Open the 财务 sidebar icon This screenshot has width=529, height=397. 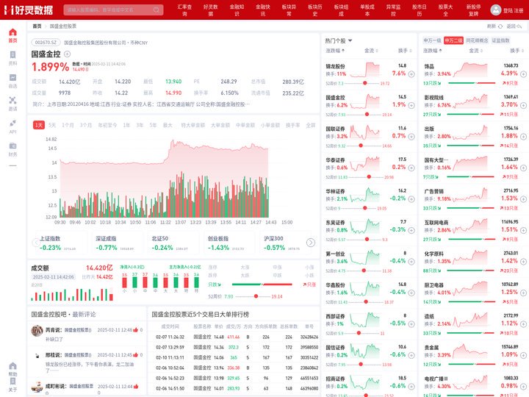(x=12, y=146)
